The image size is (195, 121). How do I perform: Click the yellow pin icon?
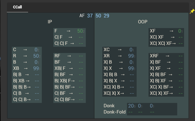[192, 11]
